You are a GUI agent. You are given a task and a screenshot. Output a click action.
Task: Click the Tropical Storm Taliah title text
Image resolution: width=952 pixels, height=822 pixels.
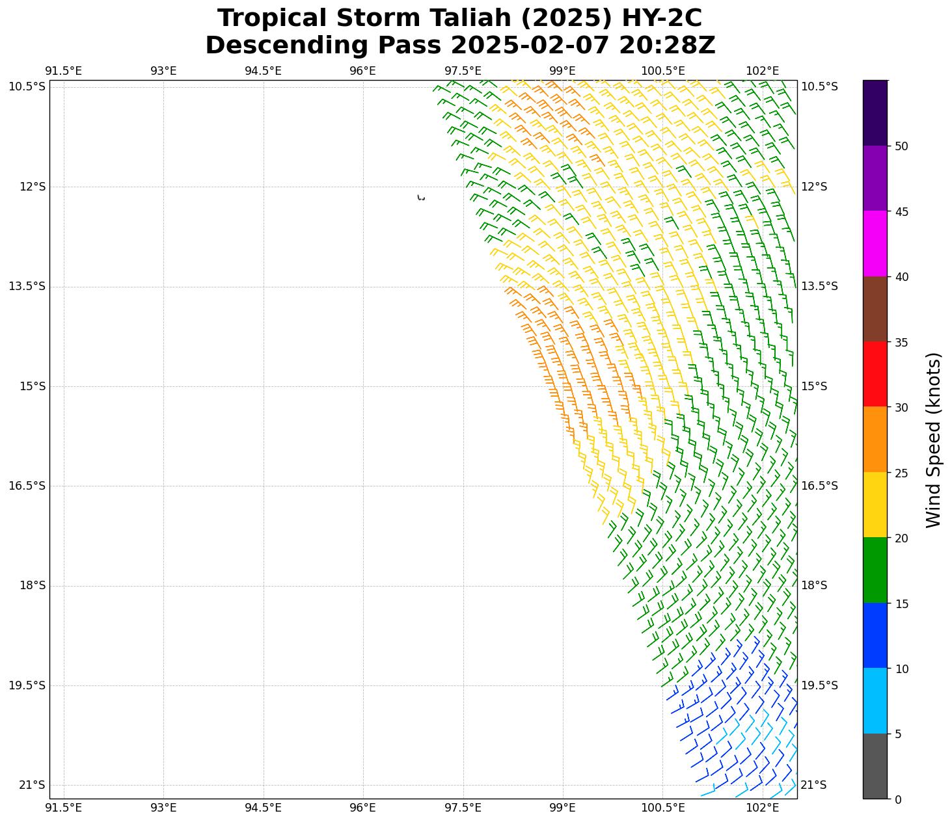point(459,18)
